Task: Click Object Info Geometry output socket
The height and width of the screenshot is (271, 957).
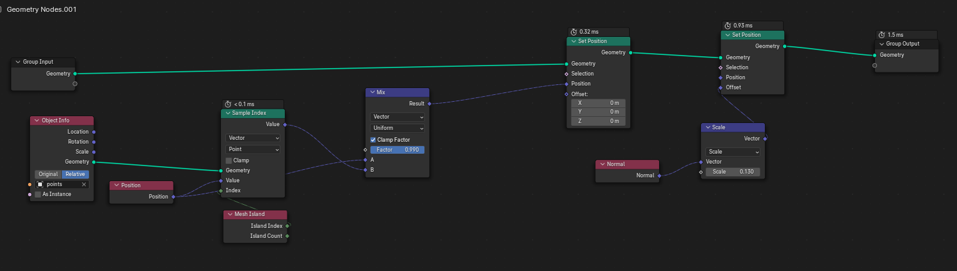Action: (94, 162)
